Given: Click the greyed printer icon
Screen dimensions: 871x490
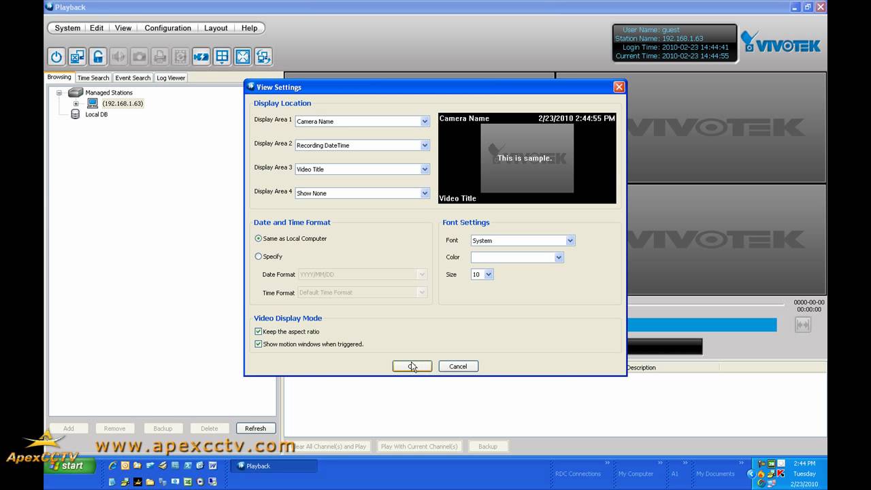Looking at the screenshot, I should pyautogui.click(x=160, y=57).
